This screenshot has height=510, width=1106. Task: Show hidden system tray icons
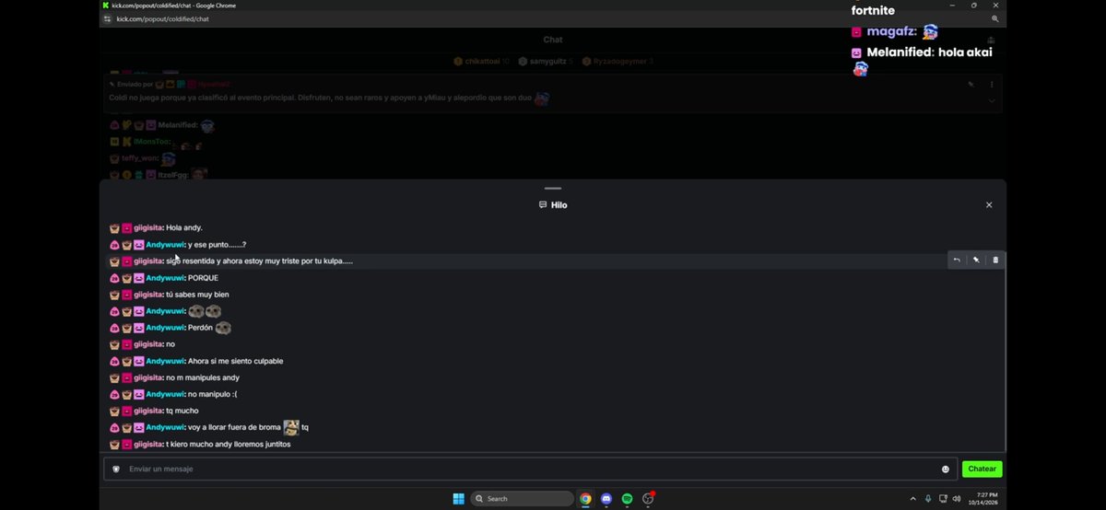click(x=912, y=498)
